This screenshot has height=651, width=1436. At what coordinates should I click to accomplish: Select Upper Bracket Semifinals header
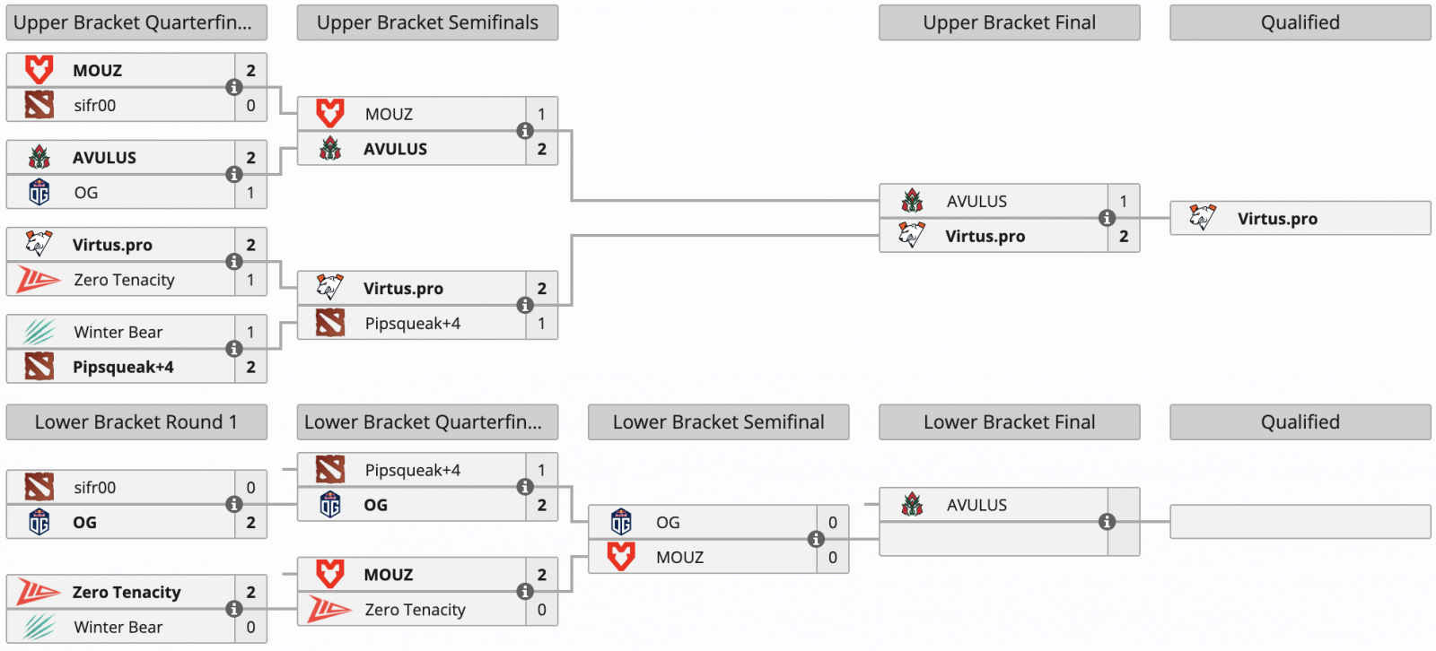(x=427, y=22)
